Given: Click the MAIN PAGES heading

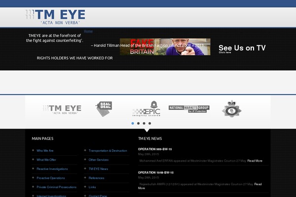Looking at the screenshot, I should [42, 138].
